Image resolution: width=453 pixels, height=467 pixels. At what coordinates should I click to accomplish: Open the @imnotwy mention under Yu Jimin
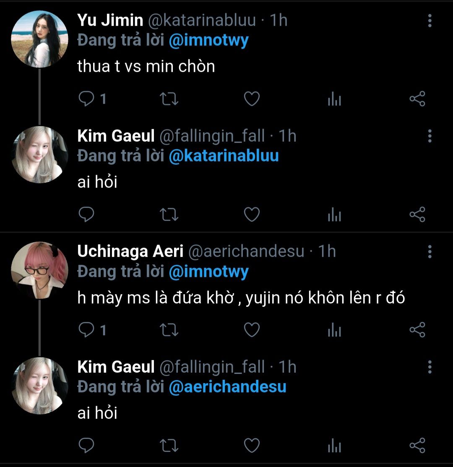pyautogui.click(x=208, y=41)
